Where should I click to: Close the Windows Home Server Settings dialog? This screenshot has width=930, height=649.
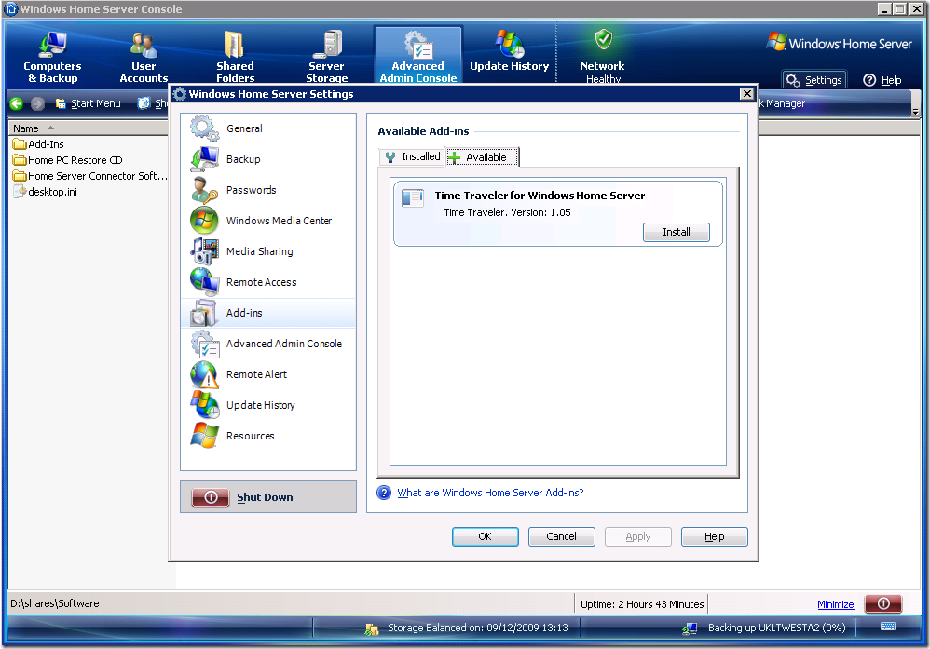tap(746, 94)
